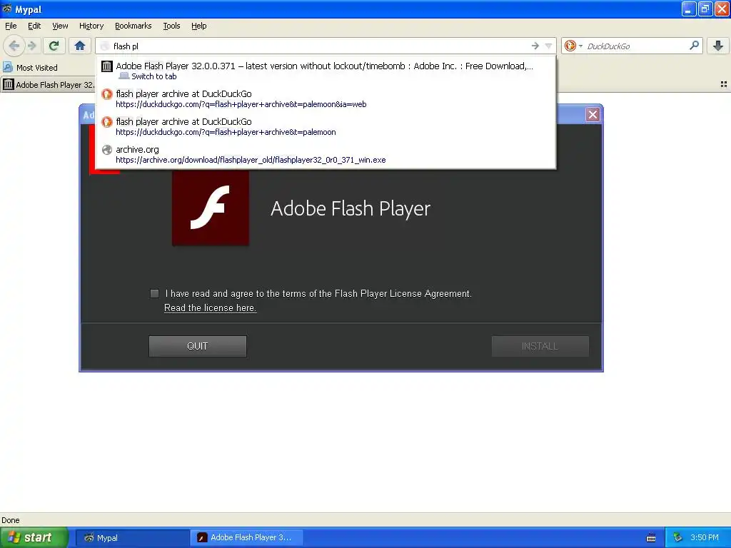Click the tab groups icon on tab bar
Viewport: 731px width, 548px height.
[x=724, y=84]
